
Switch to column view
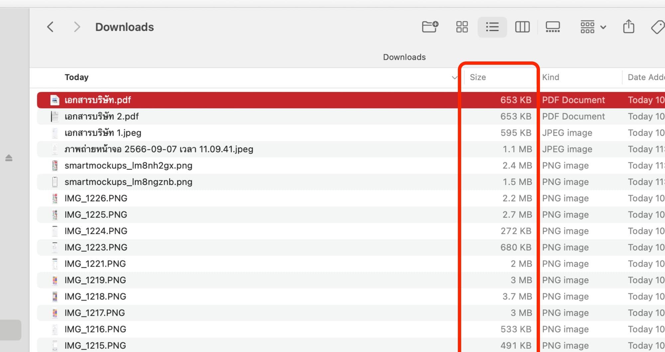[x=522, y=27]
